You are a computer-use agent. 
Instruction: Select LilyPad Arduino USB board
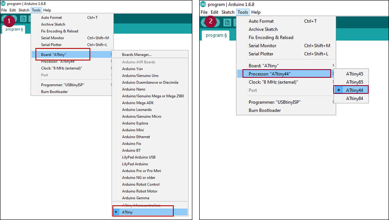point(150,157)
